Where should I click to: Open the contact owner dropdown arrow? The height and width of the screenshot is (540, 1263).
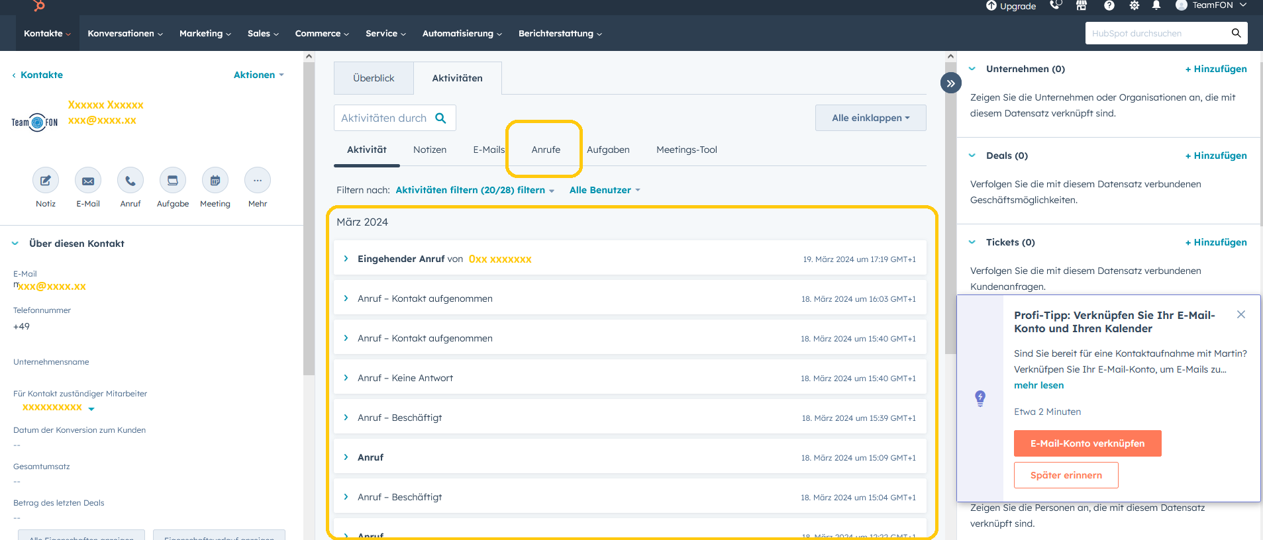point(91,408)
